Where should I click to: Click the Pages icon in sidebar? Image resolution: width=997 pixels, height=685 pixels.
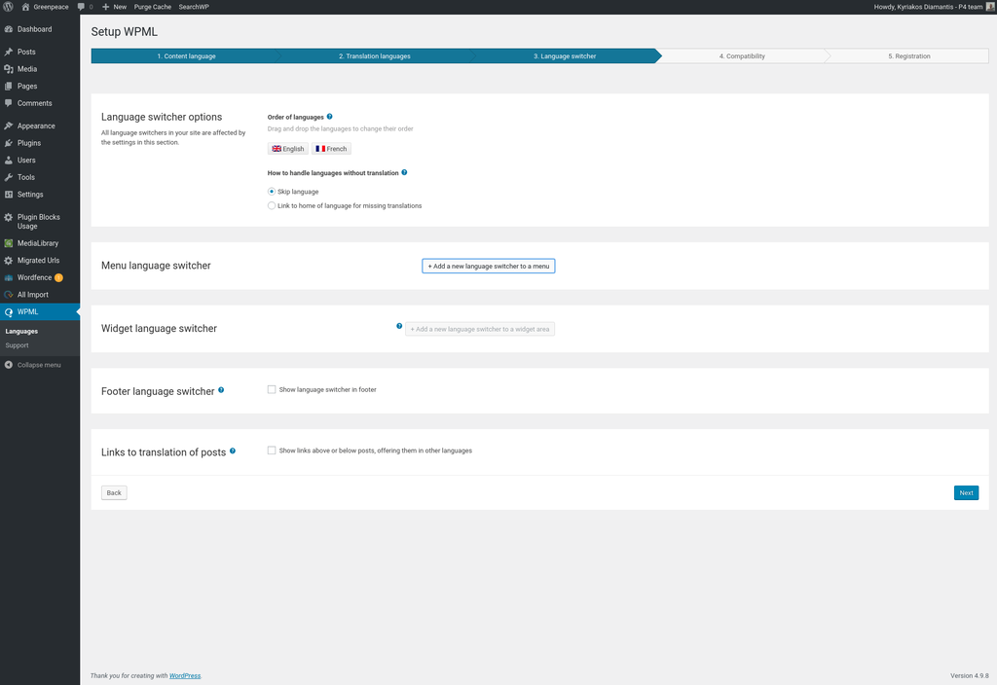coord(8,87)
